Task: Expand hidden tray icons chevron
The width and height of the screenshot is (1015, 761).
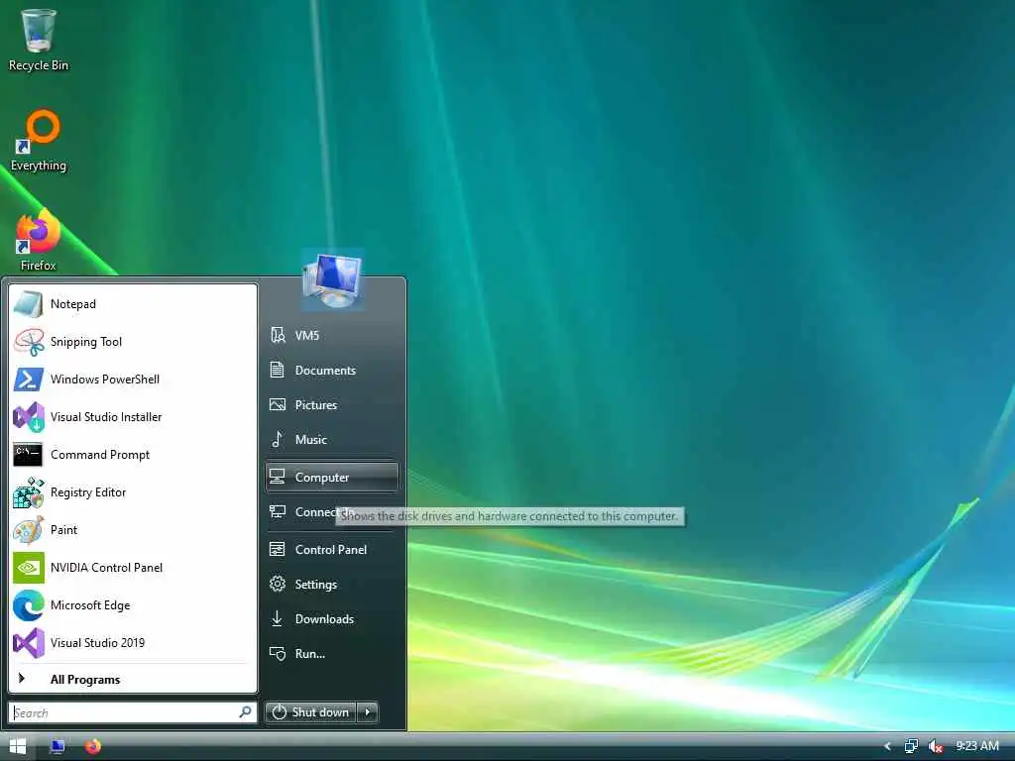Action: [887, 746]
